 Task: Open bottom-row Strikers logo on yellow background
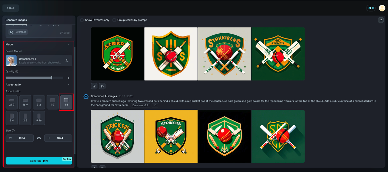(171, 136)
